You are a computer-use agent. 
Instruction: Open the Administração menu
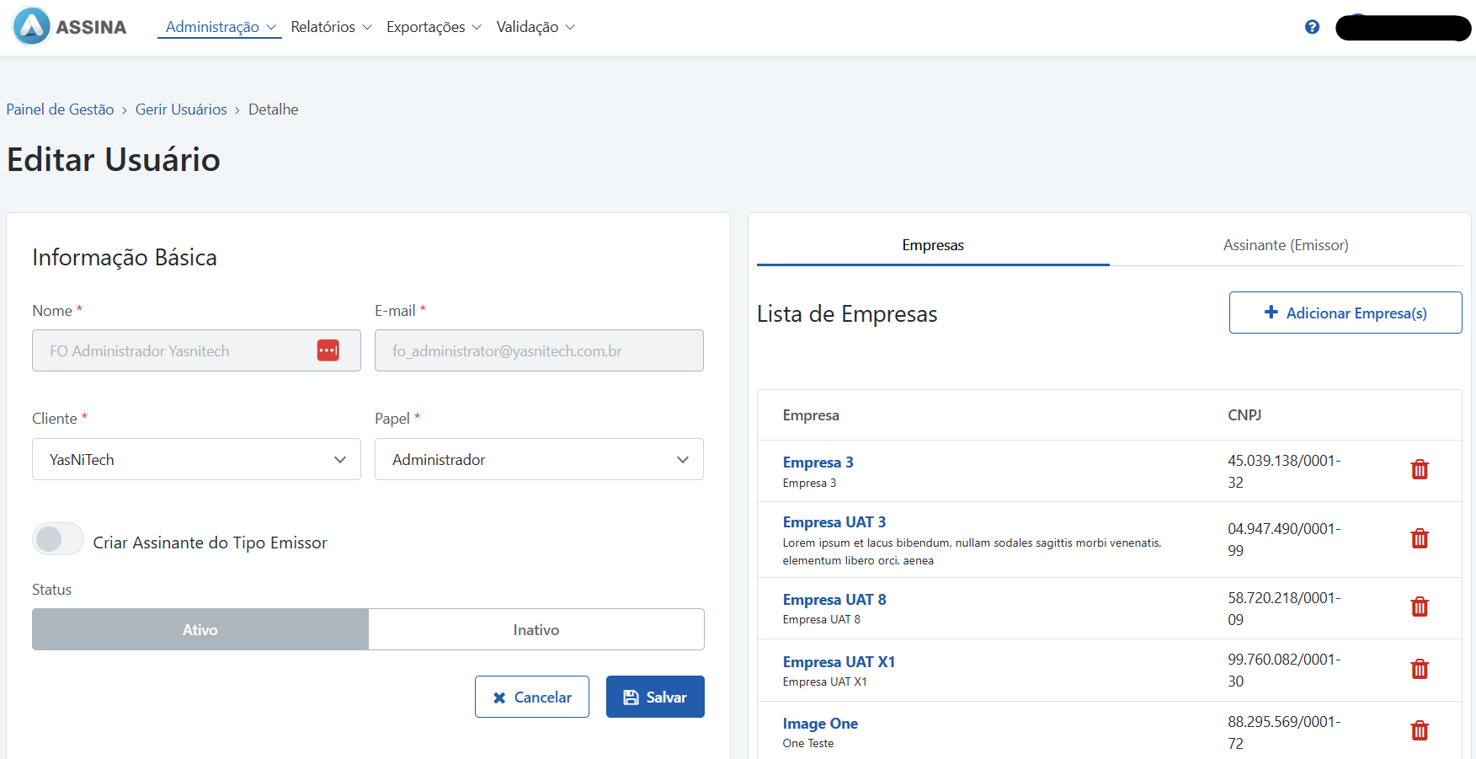click(220, 27)
